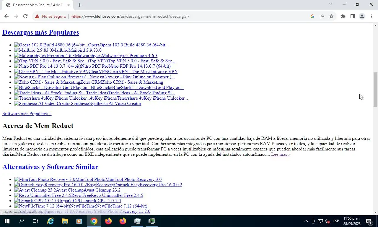378x227 pixels.
Task: Open the notification center icon
Action: coord(369,221)
